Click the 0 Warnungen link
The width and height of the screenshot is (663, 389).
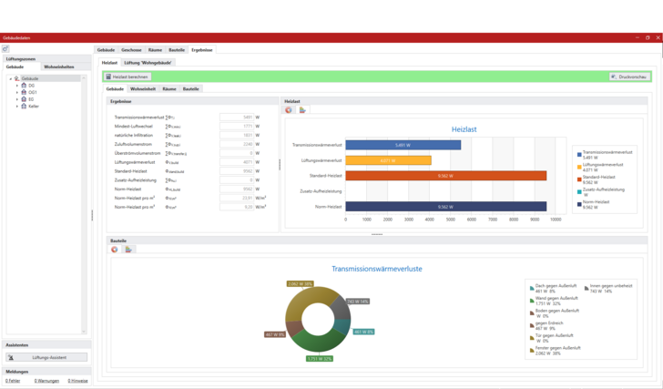tap(46, 381)
